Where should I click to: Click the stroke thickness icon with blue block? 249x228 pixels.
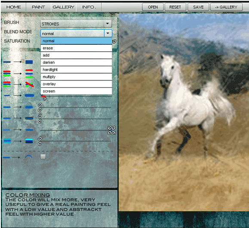29,62
